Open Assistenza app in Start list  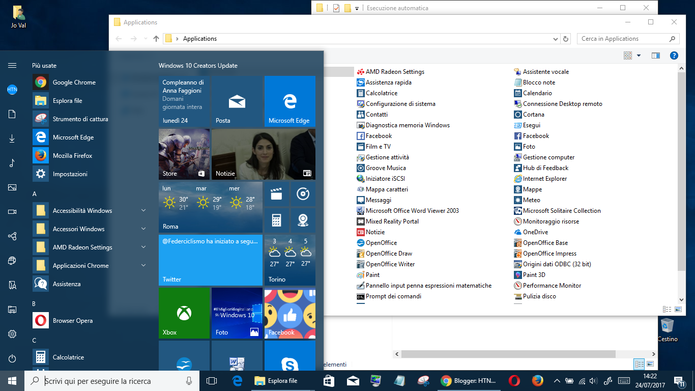pyautogui.click(x=90, y=284)
